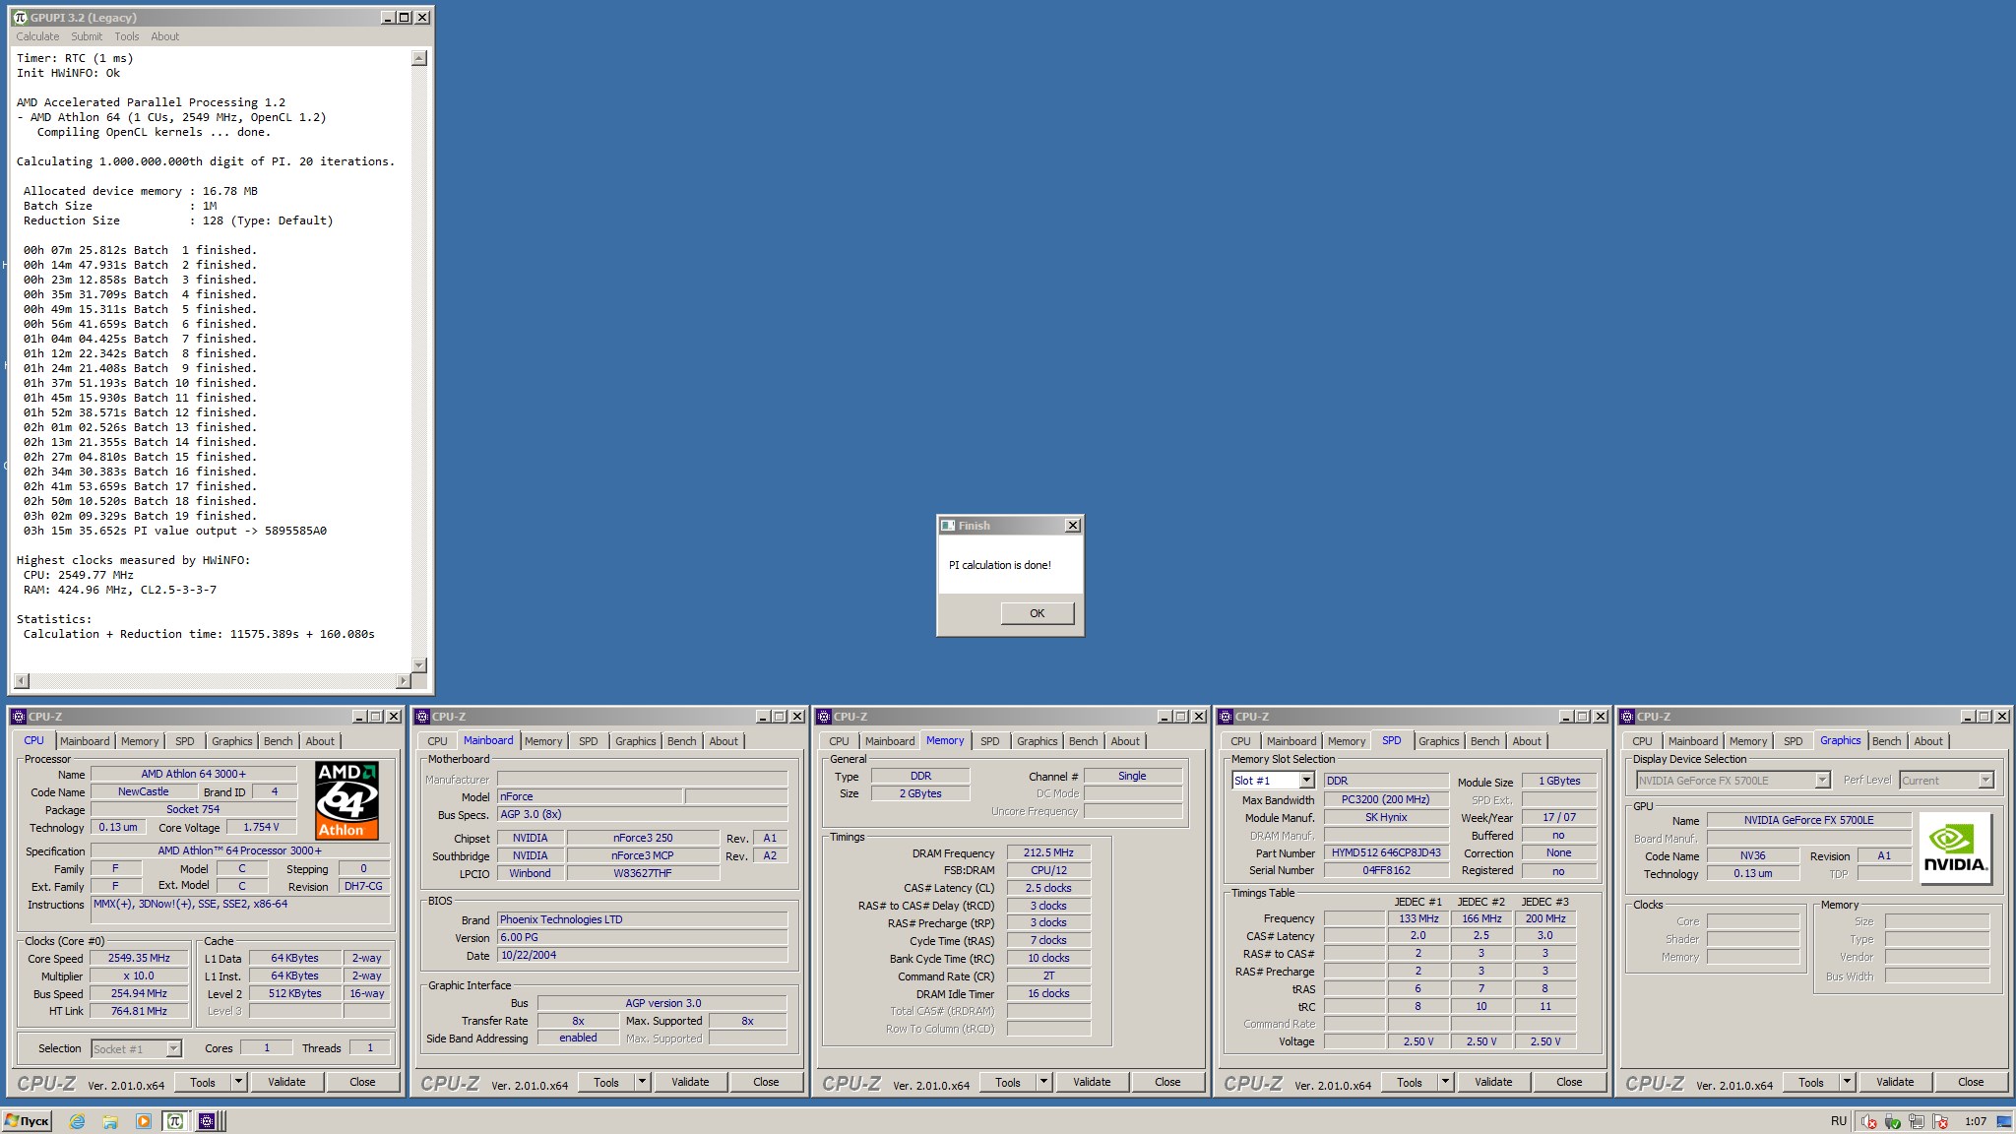Select the CPU-Z taskbar group icon
2016x1134 pixels.
[x=208, y=1121]
